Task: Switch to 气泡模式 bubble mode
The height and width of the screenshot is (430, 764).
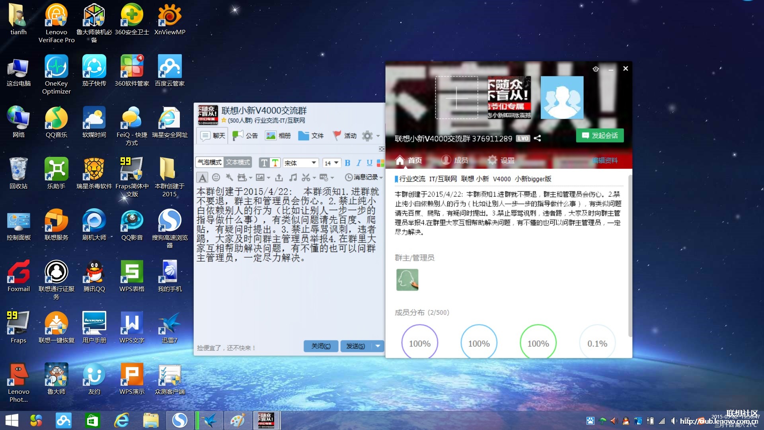Action: coord(210,162)
